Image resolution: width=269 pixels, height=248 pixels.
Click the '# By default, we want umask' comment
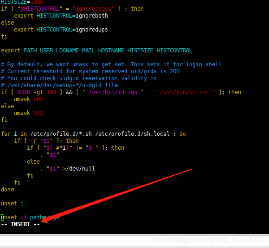tap(111, 64)
